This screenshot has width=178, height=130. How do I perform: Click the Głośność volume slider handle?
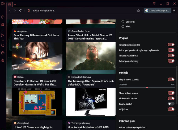(147, 87)
